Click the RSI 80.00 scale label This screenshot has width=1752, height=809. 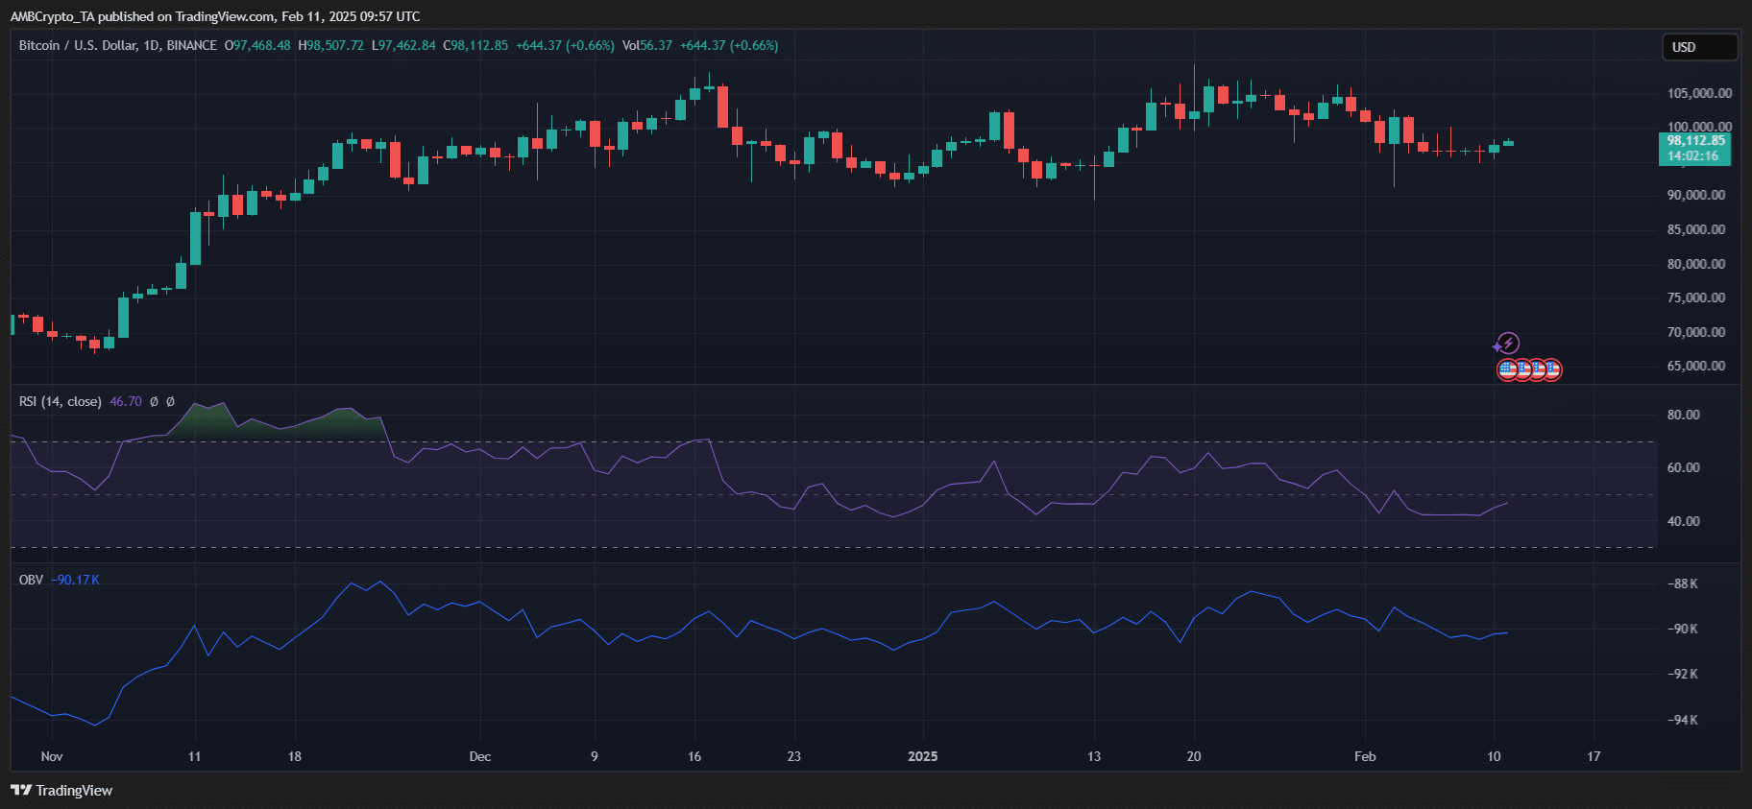pos(1683,415)
